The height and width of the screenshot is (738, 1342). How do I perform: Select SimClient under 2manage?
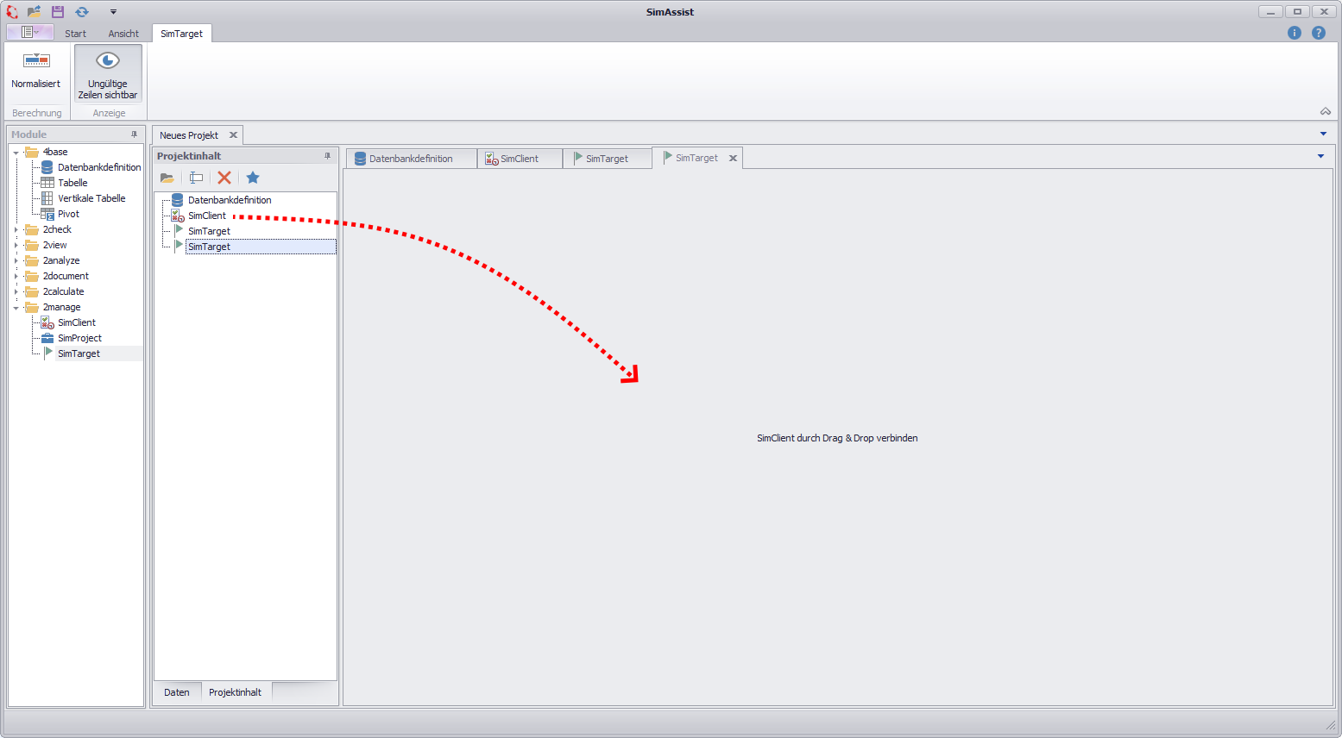pos(77,322)
